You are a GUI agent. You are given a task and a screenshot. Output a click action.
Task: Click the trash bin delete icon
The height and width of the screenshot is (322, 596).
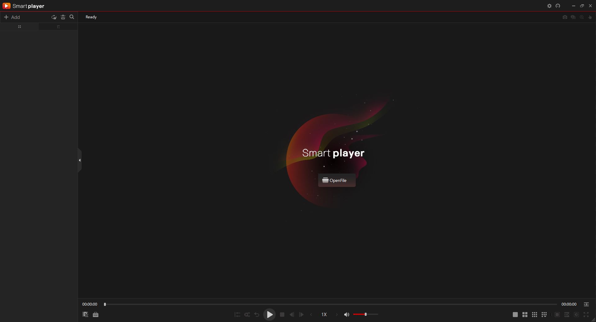coord(63,17)
